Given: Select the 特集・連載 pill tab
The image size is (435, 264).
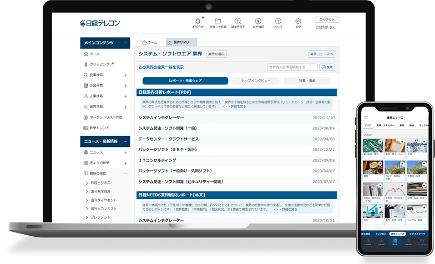Looking at the screenshot, I should [307, 81].
